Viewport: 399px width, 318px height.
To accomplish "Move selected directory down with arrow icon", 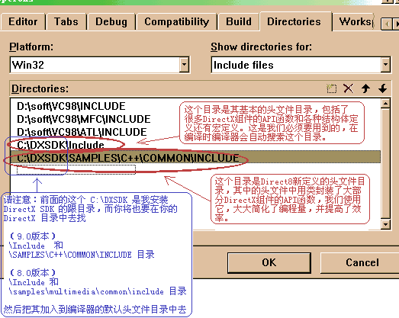I will (x=382, y=88).
